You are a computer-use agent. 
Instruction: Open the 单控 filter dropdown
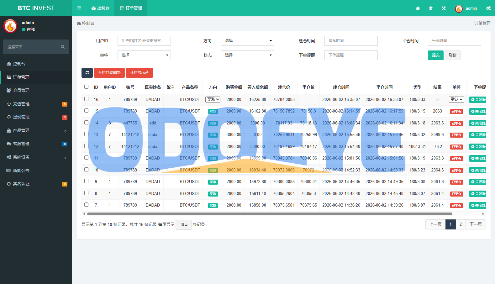144,55
